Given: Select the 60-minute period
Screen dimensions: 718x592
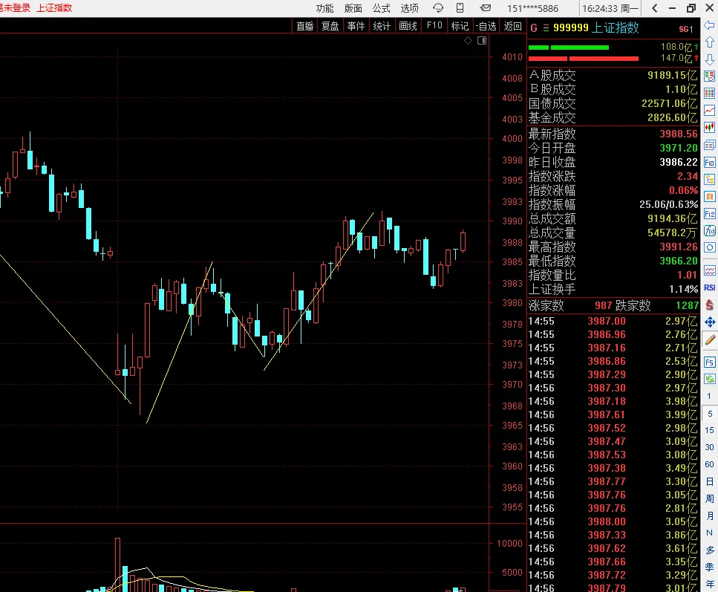Looking at the screenshot, I should tap(709, 464).
